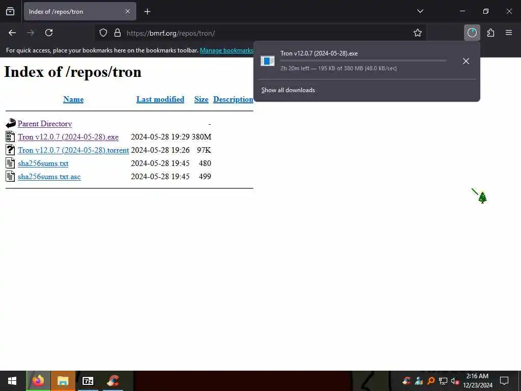Click the Index of /repos/tron heading
The height and width of the screenshot is (391, 521).
[x=73, y=72]
